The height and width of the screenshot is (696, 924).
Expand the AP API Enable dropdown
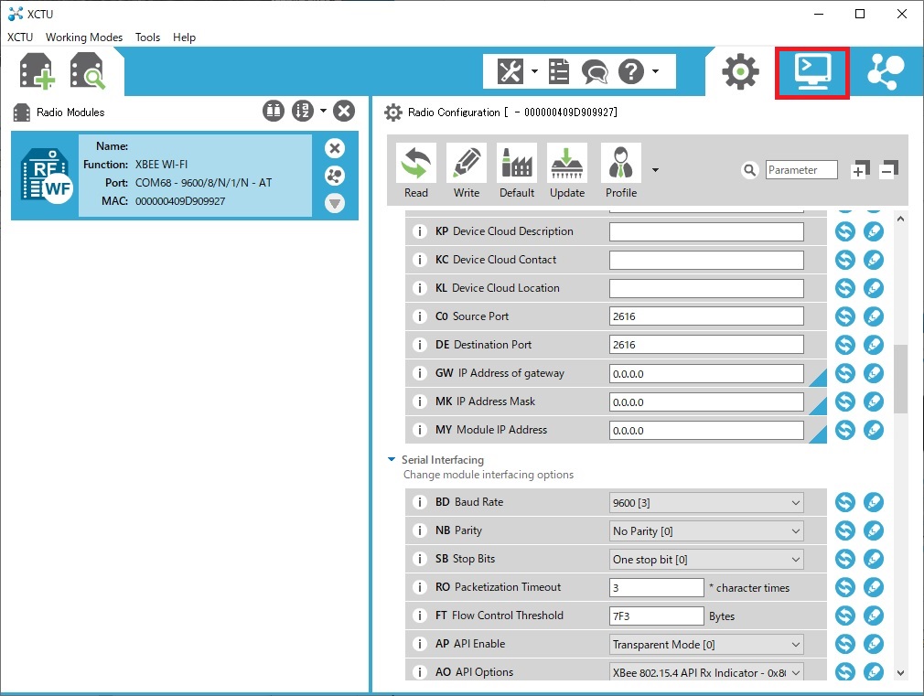pyautogui.click(x=706, y=644)
